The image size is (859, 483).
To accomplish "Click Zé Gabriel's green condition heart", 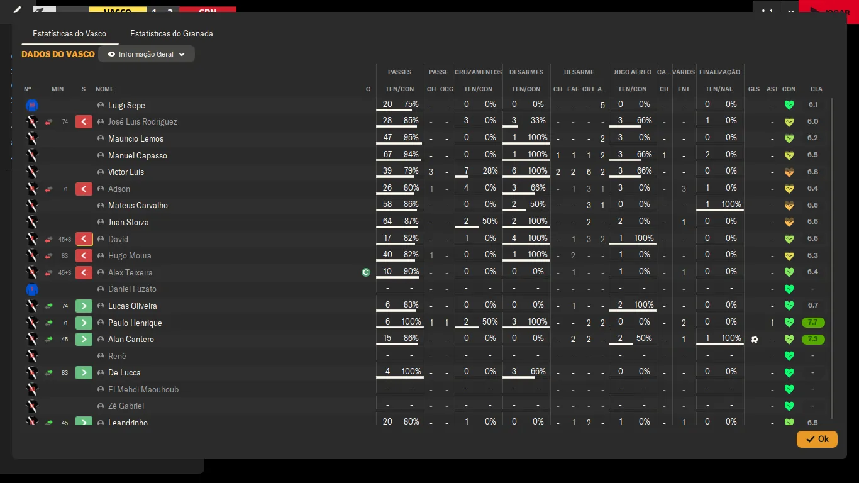I will point(789,406).
